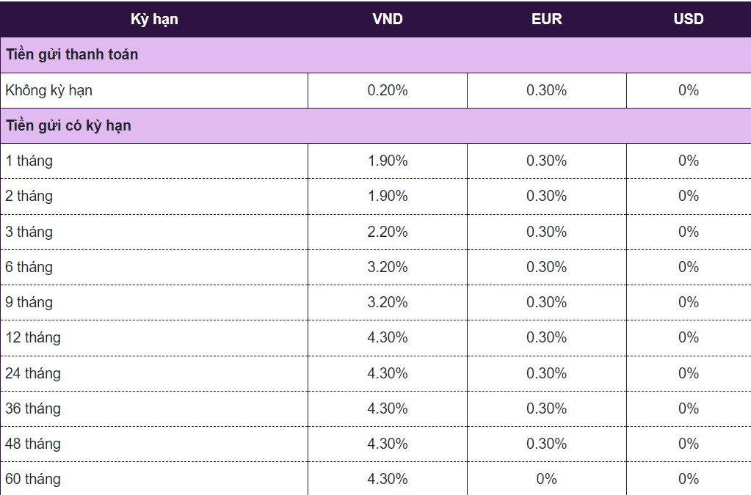Viewport: 751px width, 495px height.
Task: Click the USD column header
Action: click(x=688, y=19)
